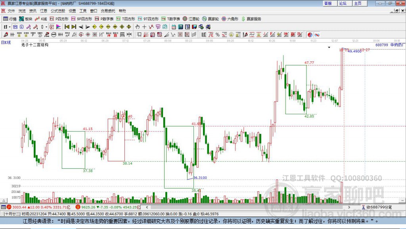Open the 江恩 menu
406x229 pixels.
click(44, 11)
